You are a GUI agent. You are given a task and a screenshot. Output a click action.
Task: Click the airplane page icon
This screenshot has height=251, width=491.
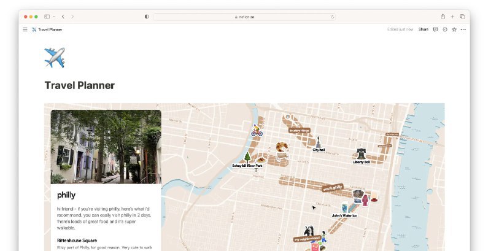point(55,58)
